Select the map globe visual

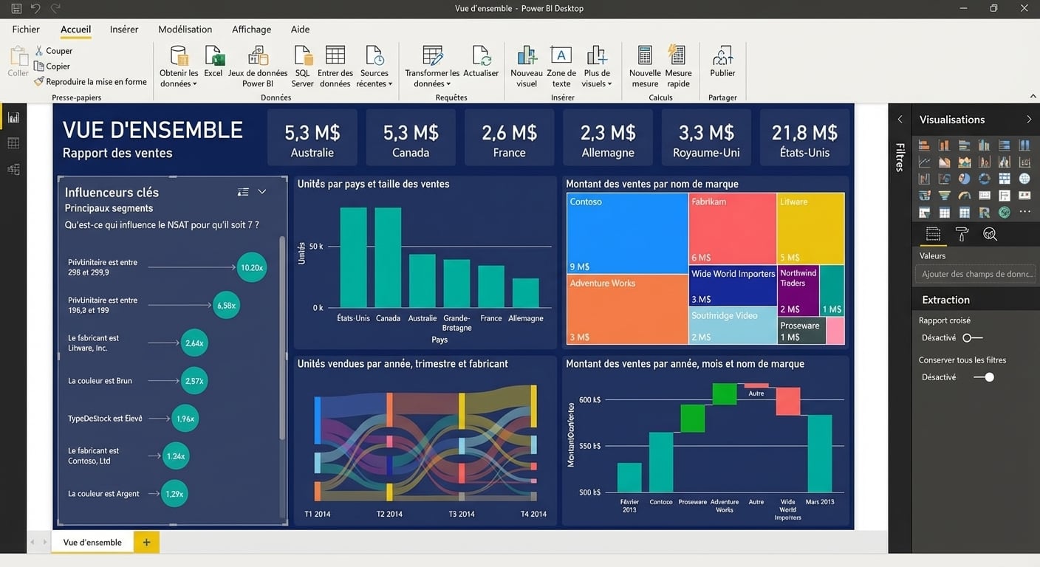pos(1024,179)
